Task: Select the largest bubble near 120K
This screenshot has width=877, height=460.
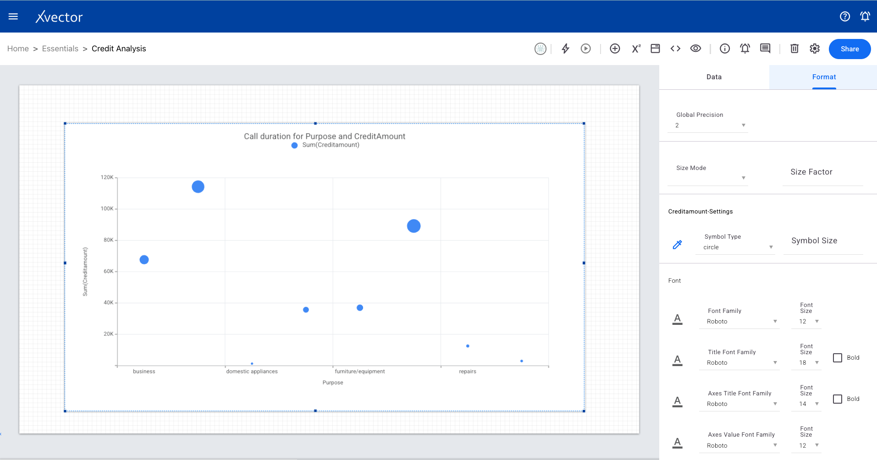Action: [198, 186]
